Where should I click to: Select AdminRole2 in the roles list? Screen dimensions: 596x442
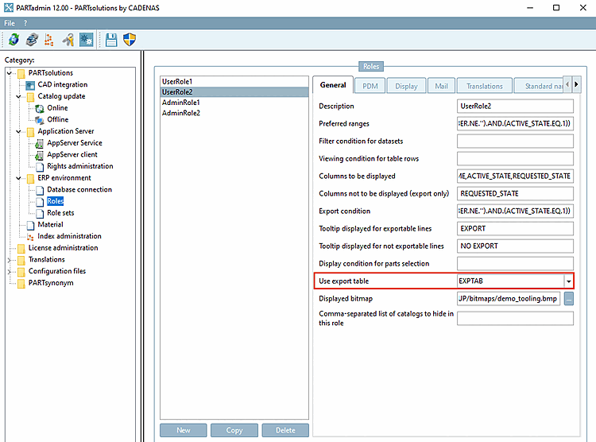[x=234, y=113]
